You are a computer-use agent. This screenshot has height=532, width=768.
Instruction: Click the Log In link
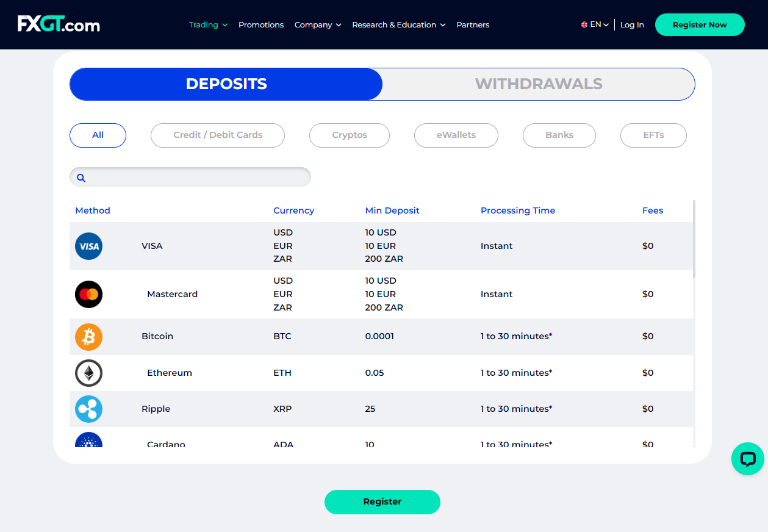click(x=632, y=24)
